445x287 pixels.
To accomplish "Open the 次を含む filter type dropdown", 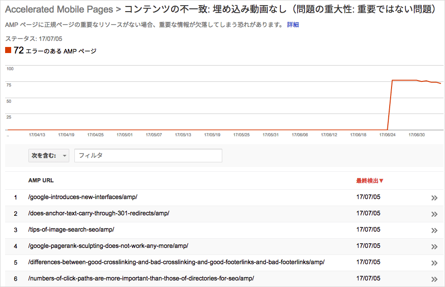I will (49, 155).
